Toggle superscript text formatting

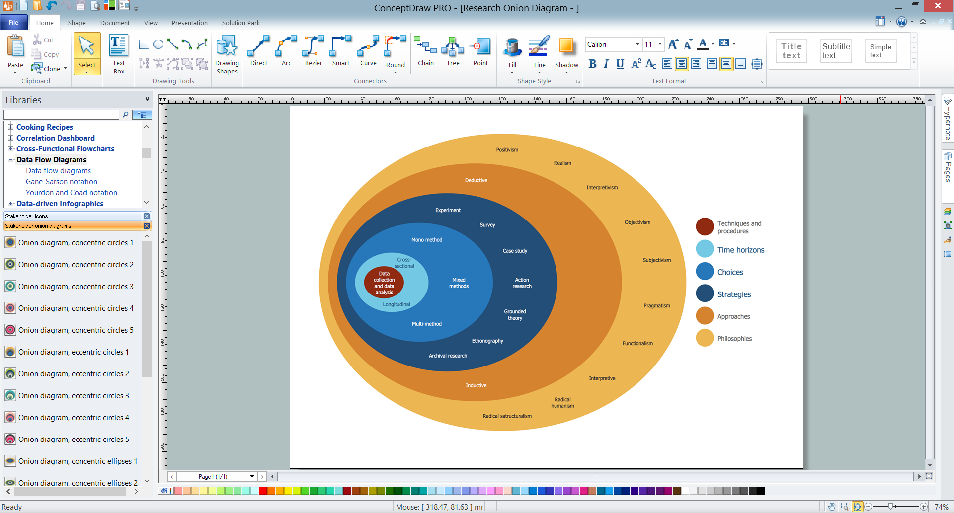tap(636, 64)
